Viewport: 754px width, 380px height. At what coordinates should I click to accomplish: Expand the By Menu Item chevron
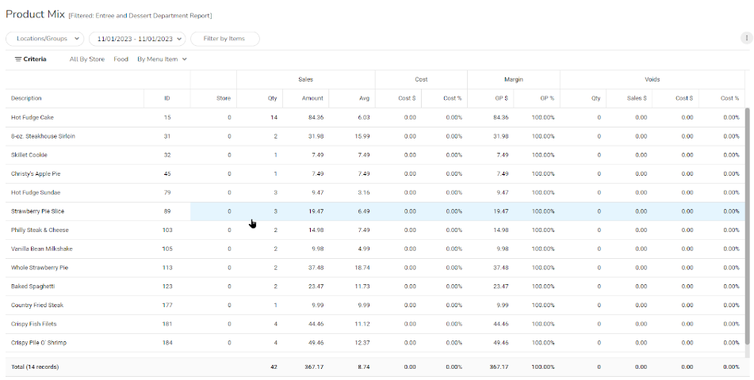185,59
